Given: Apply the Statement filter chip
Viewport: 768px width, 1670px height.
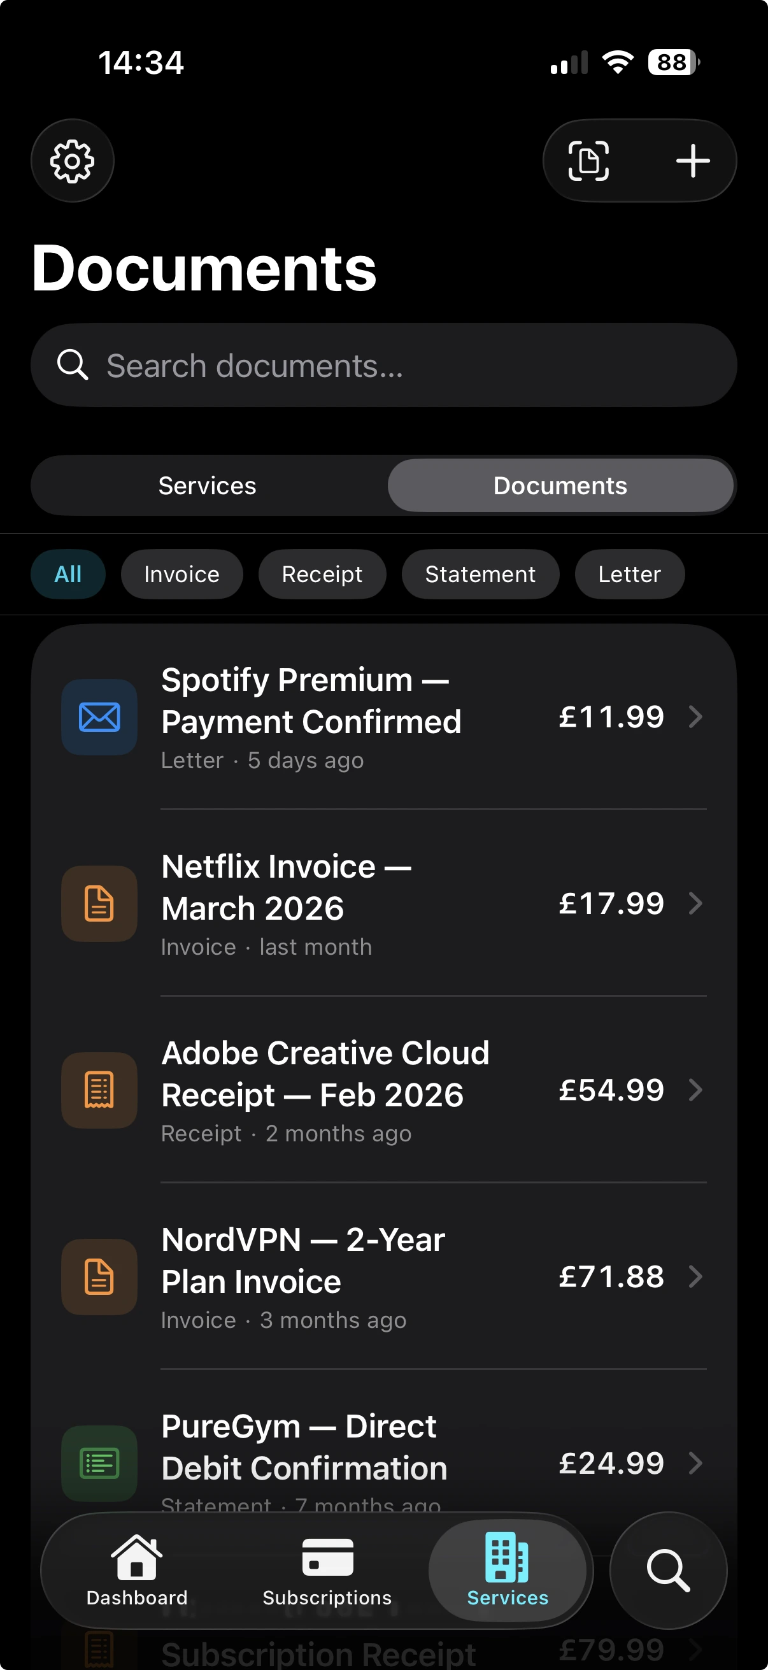Looking at the screenshot, I should point(480,575).
